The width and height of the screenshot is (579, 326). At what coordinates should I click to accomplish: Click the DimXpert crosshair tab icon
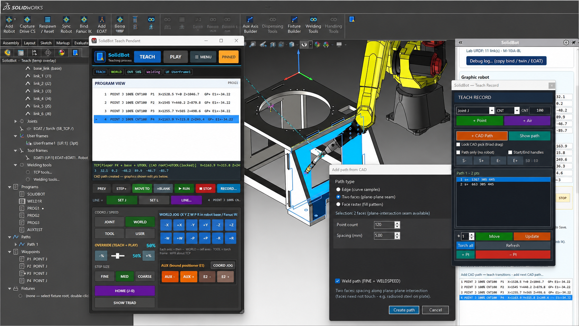coord(48,53)
